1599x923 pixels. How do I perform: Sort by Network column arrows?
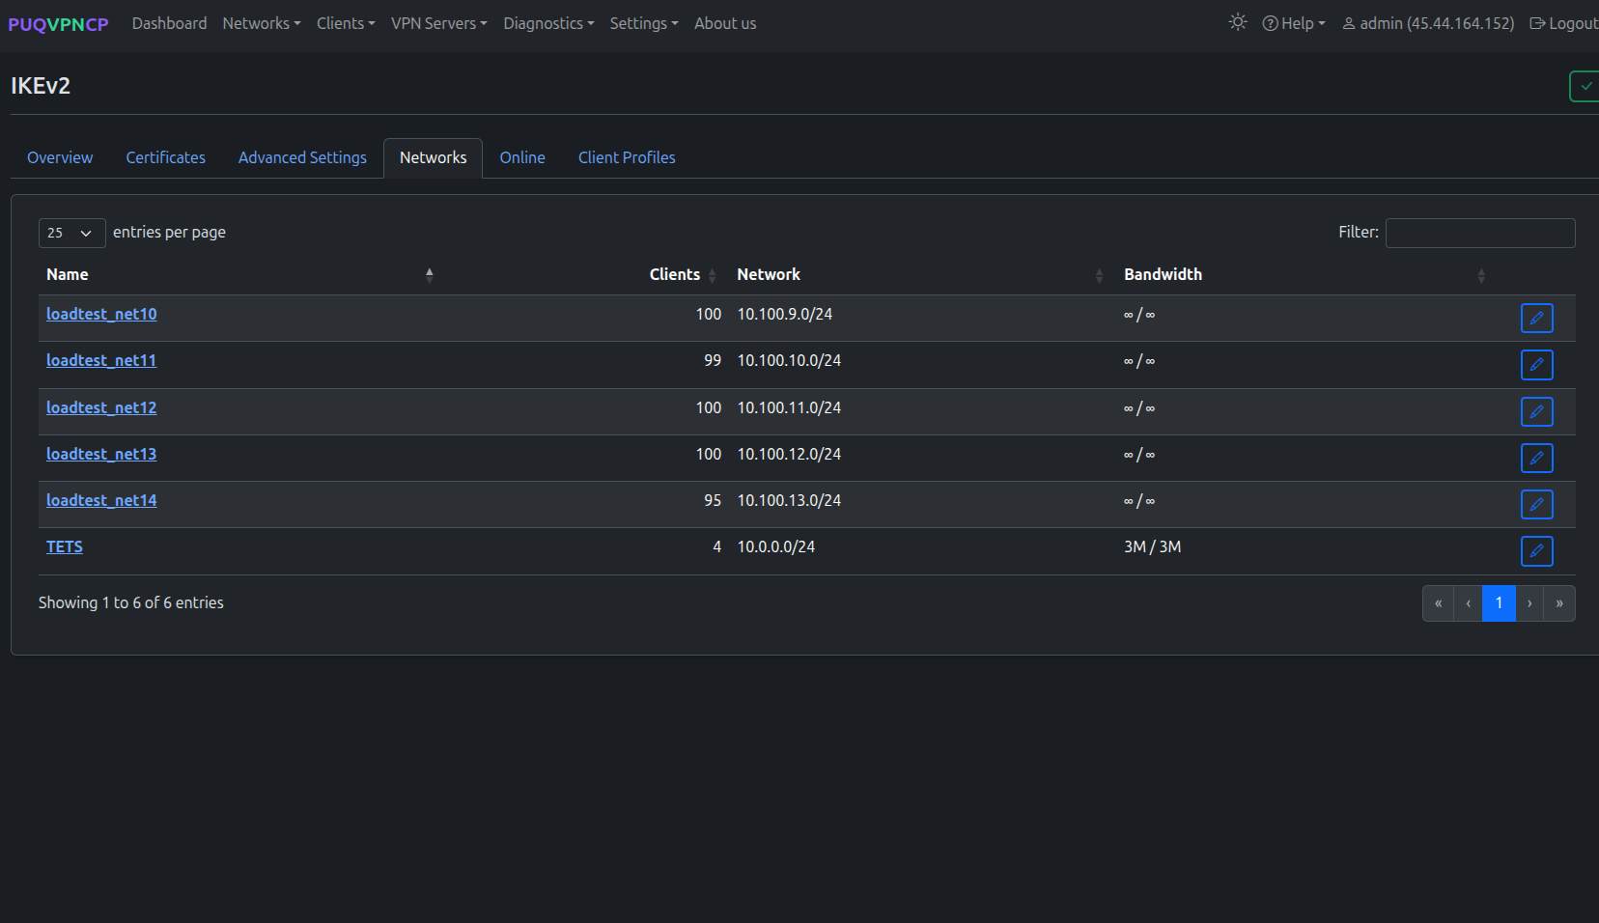1099,275
